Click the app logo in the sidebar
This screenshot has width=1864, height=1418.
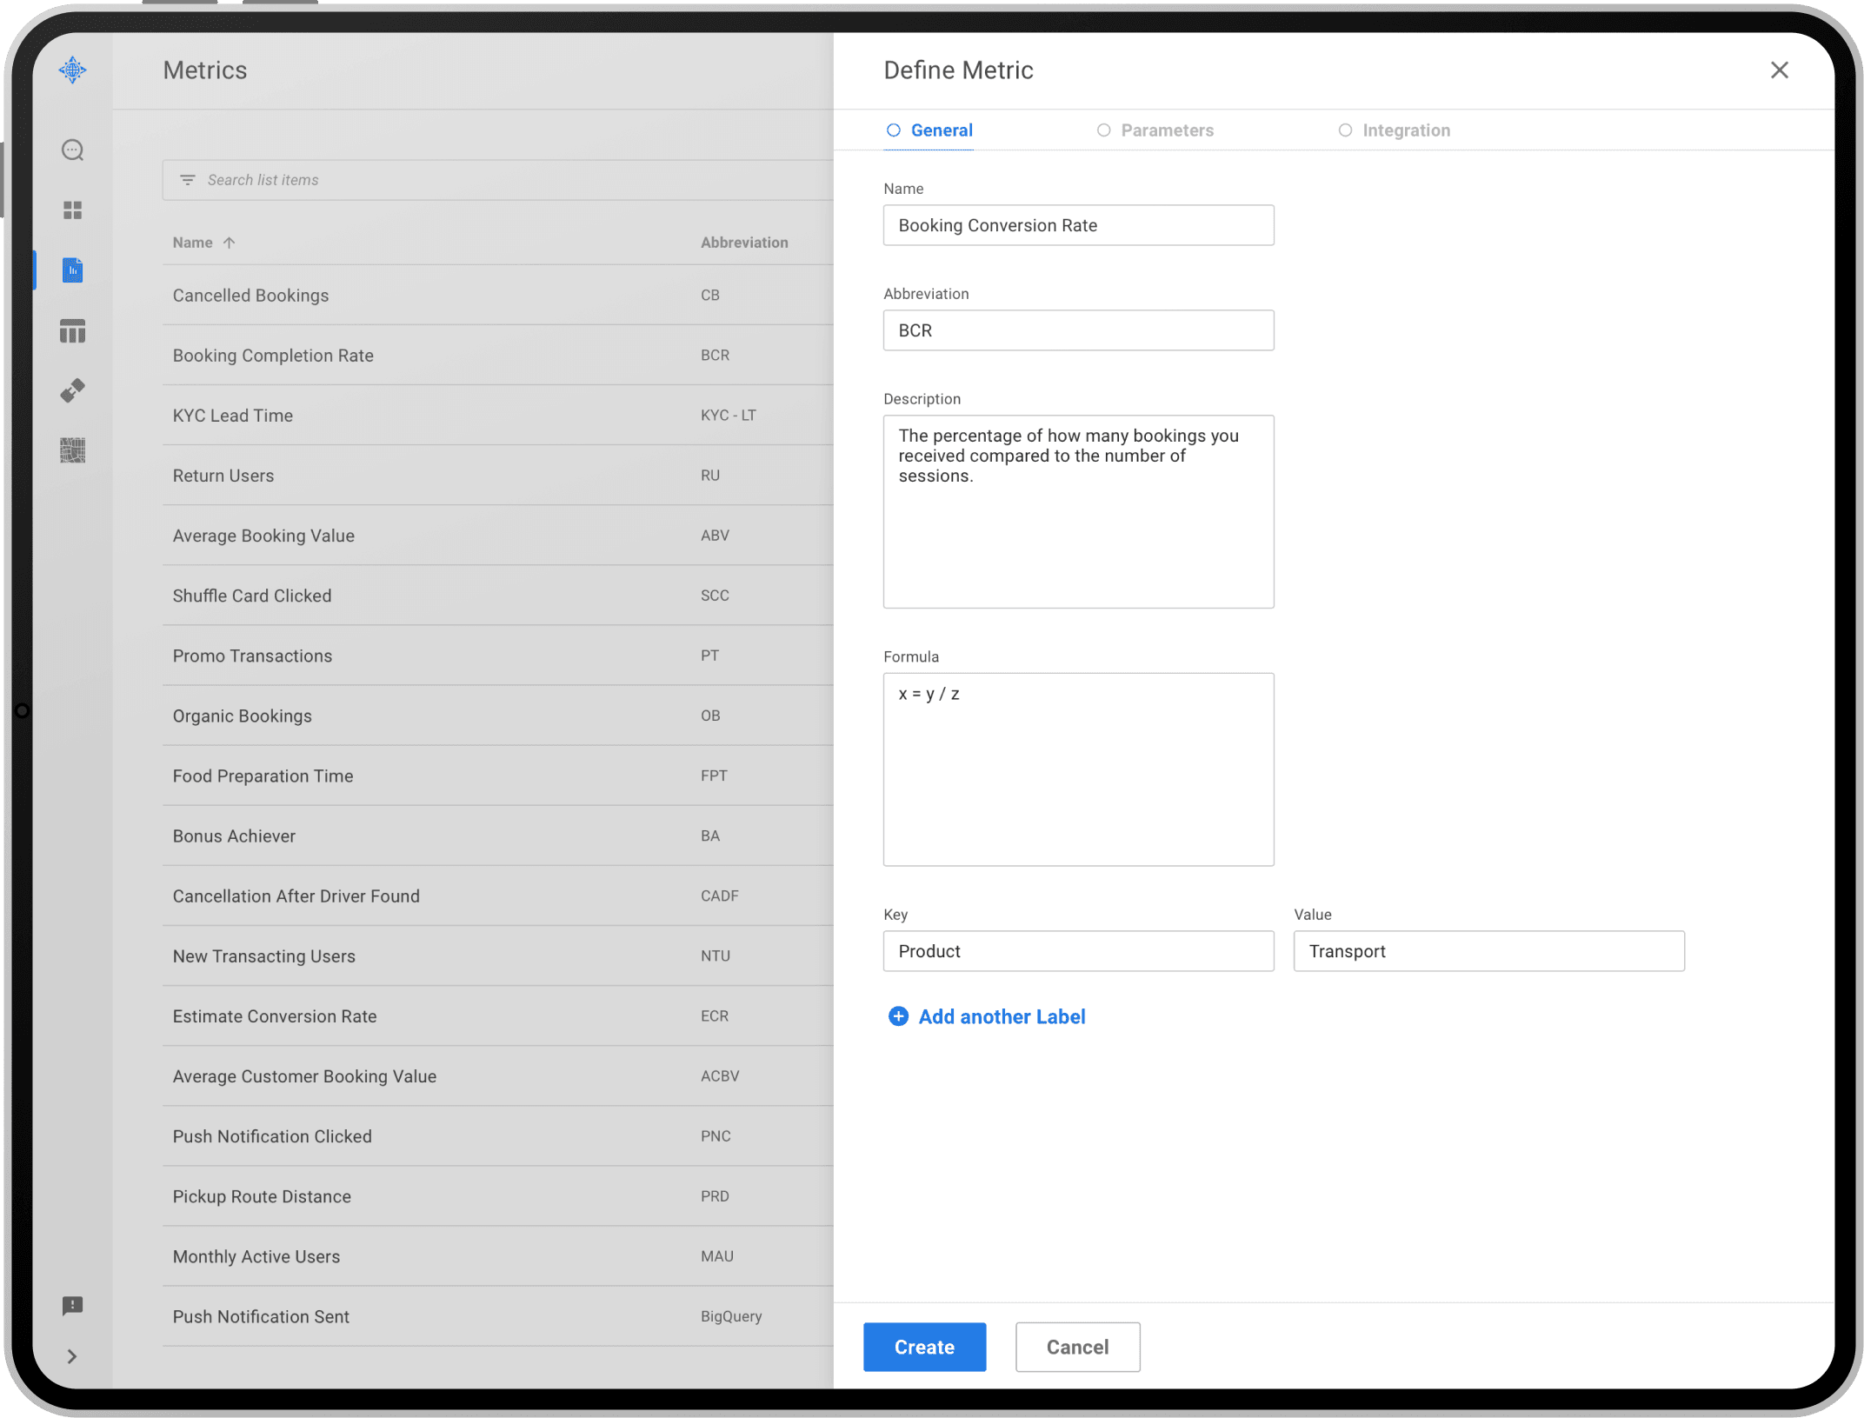click(72, 70)
